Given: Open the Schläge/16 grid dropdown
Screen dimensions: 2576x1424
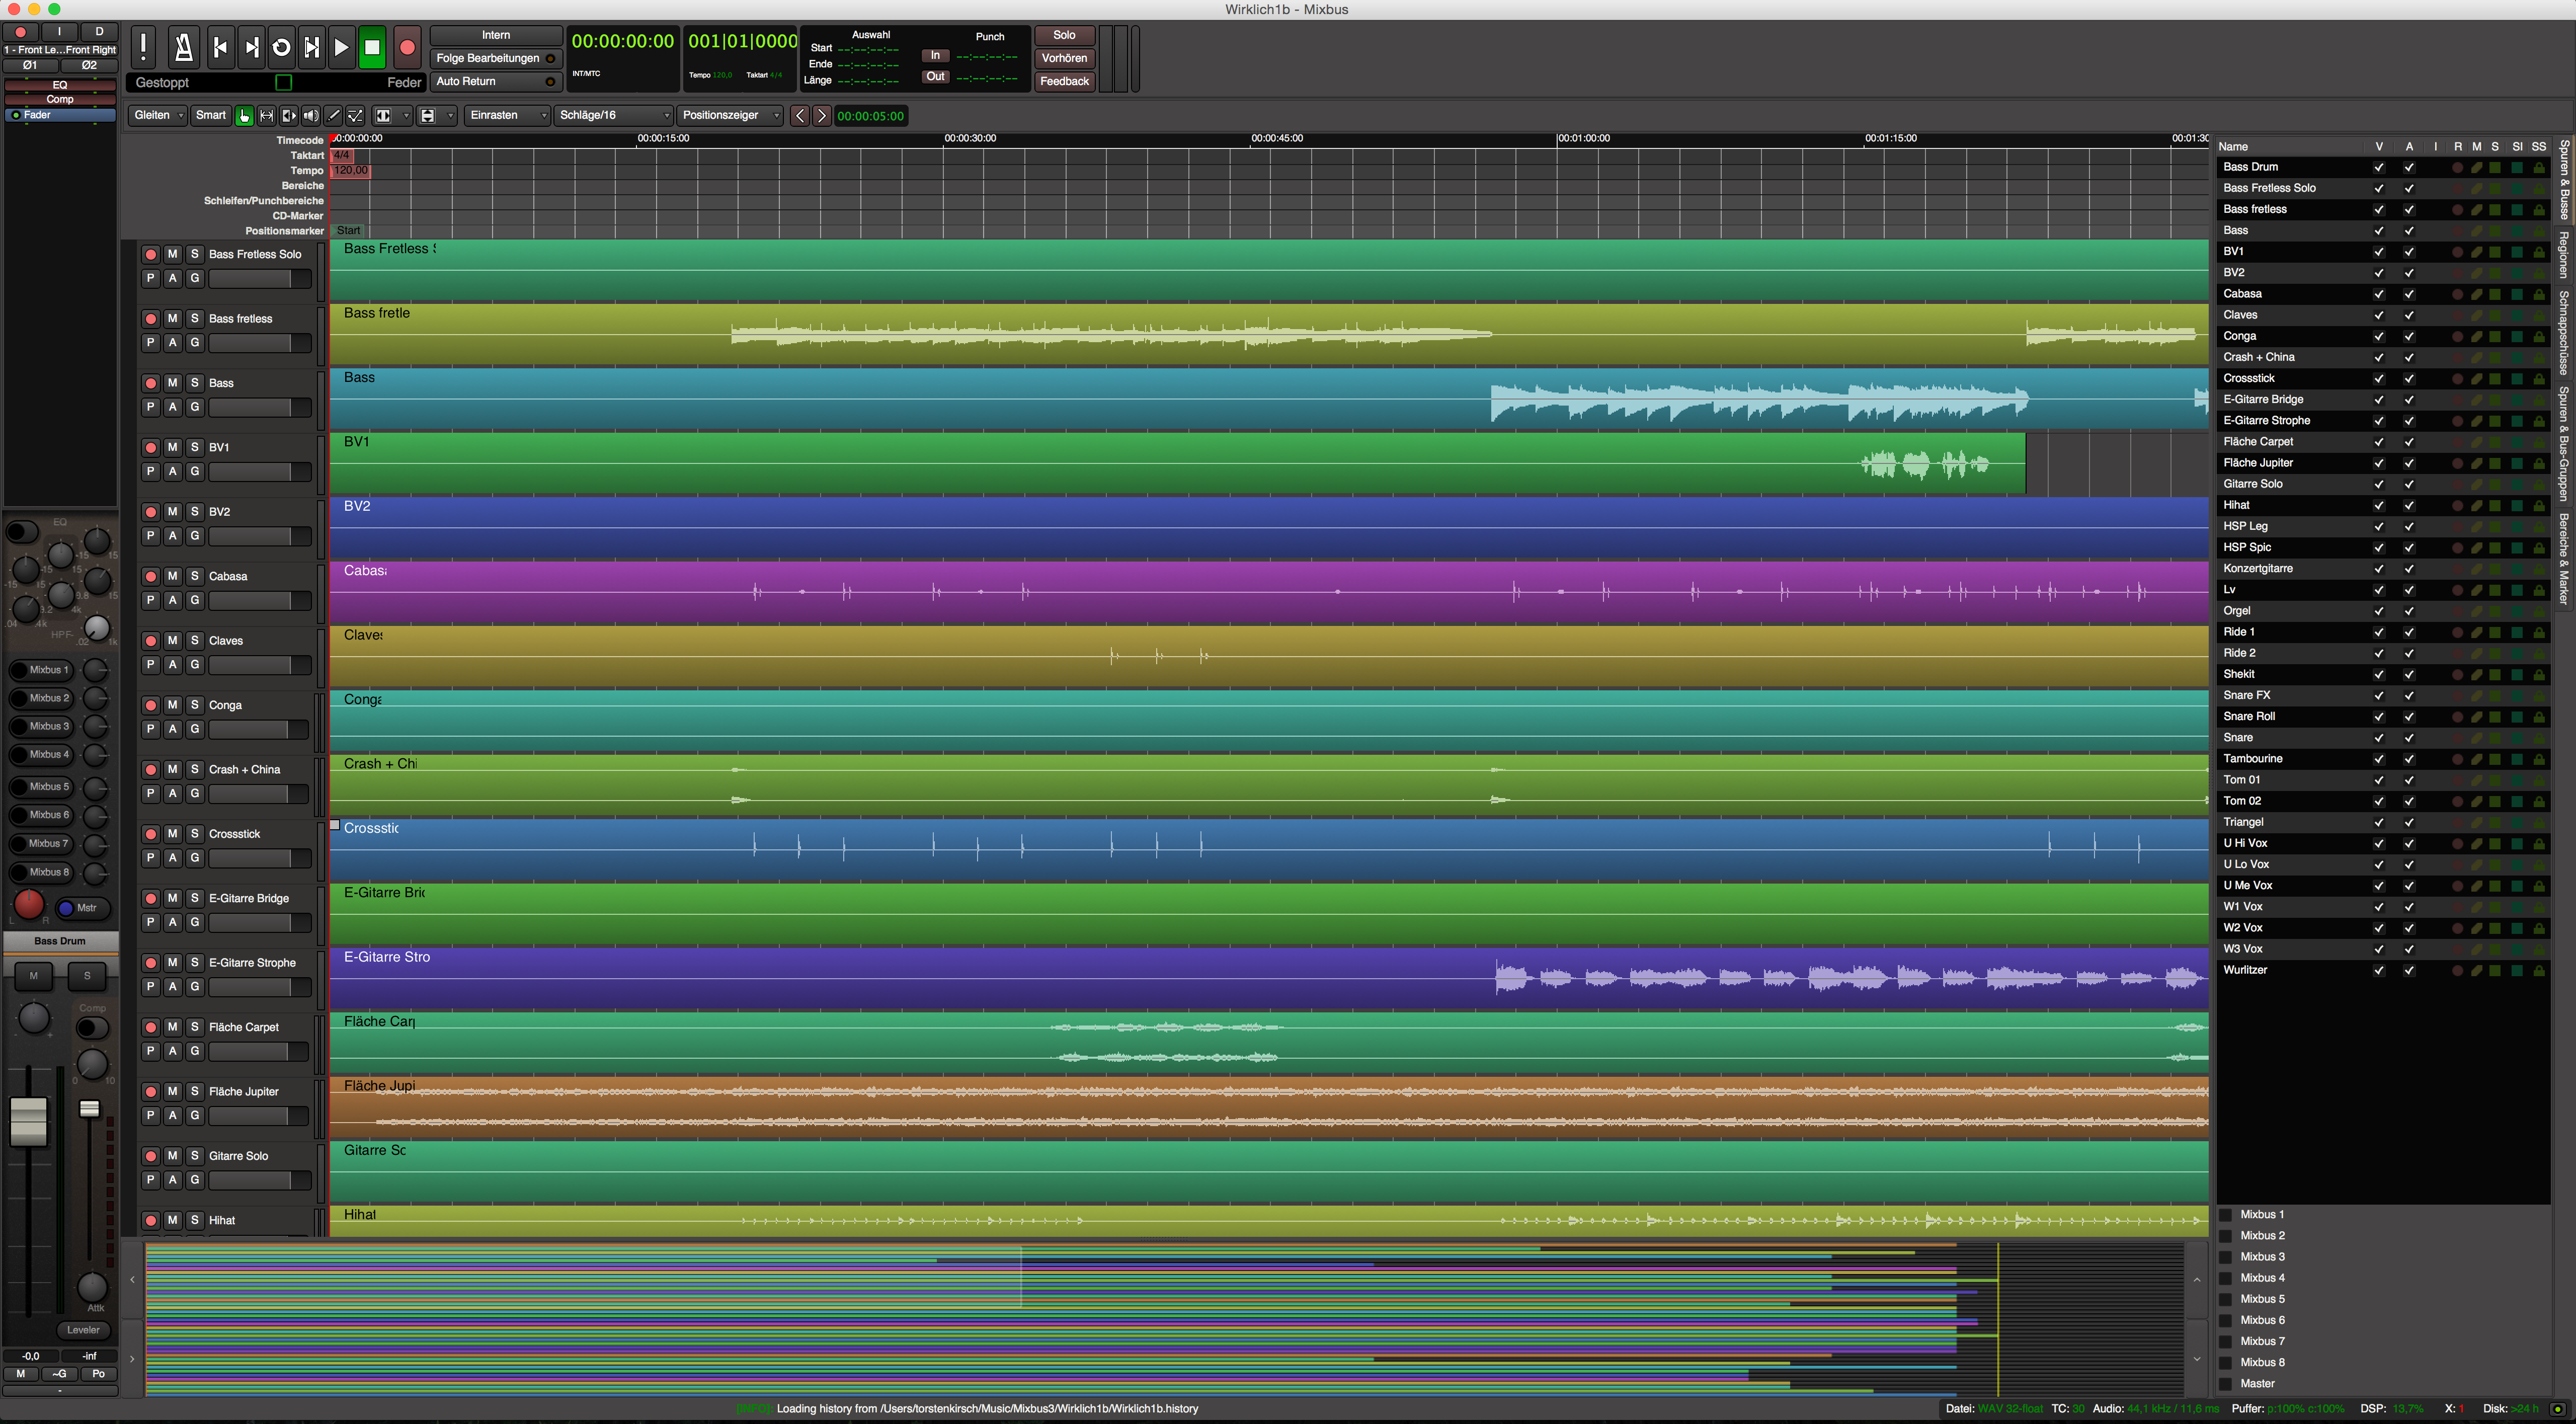Looking at the screenshot, I should coord(613,116).
